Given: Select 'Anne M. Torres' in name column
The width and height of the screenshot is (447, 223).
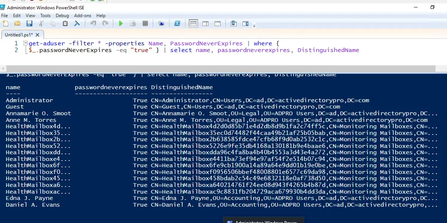Looking at the screenshot, I should click(x=31, y=120).
